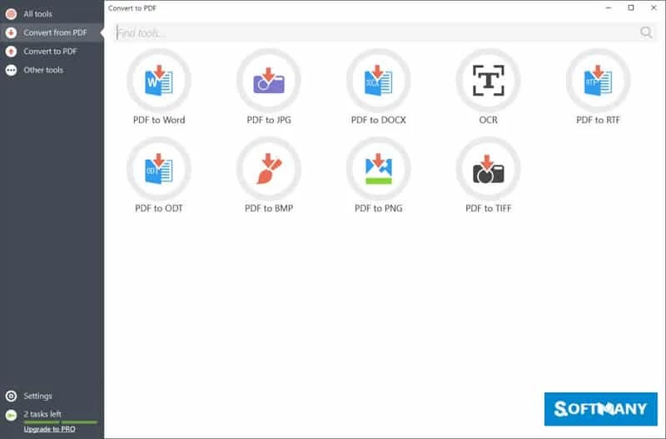Open the PDF to TIFF camera icon
666x439 pixels.
488,169
